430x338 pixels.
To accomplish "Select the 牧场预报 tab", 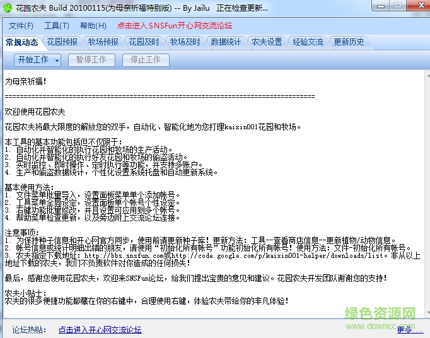I will coord(103,42).
